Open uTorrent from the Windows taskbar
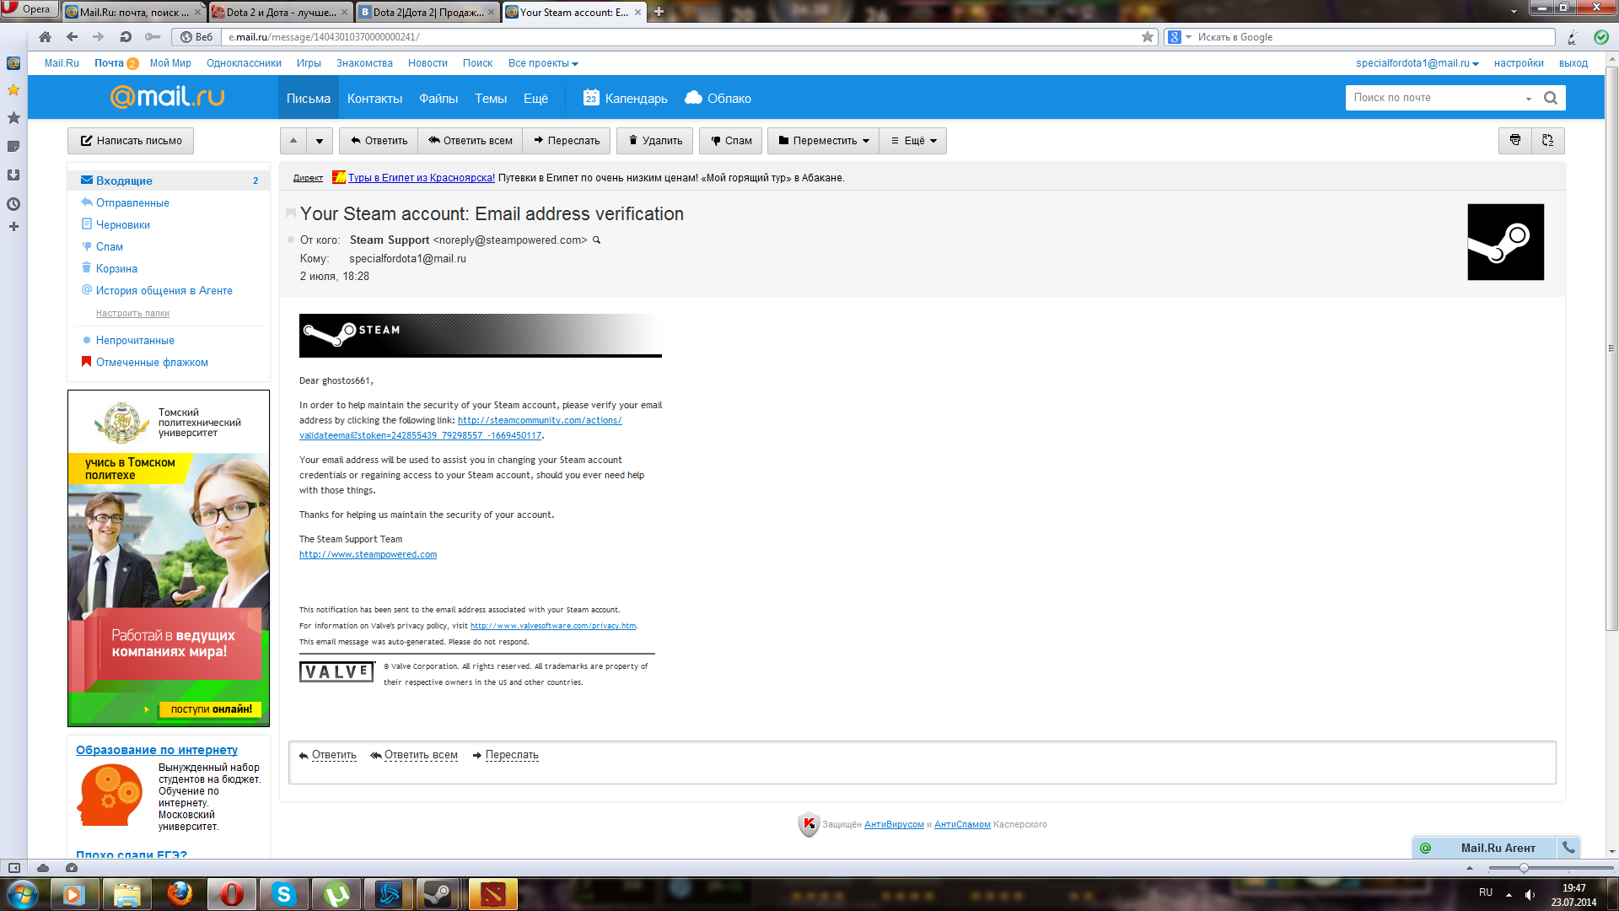Image resolution: width=1619 pixels, height=911 pixels. click(x=336, y=894)
